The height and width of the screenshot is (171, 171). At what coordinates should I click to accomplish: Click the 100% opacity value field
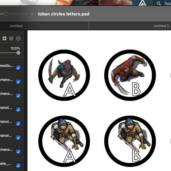pos(15,48)
